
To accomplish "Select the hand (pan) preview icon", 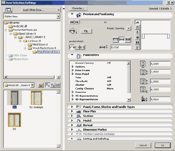I will click(x=138, y=33).
